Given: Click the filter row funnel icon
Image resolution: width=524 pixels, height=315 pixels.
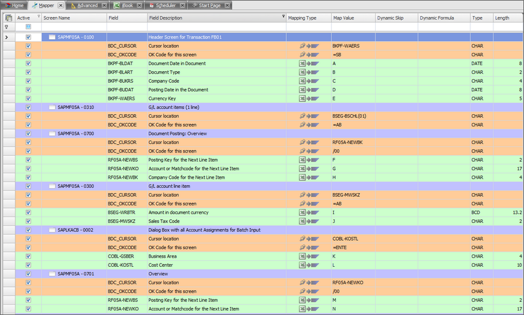Looking at the screenshot, I should [7, 27].
